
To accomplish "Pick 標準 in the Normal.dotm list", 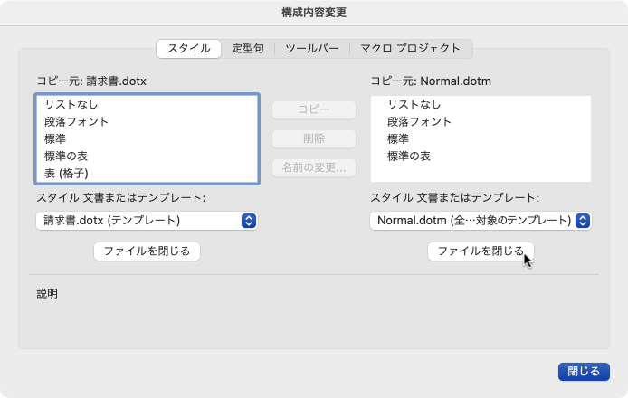I will 398,139.
